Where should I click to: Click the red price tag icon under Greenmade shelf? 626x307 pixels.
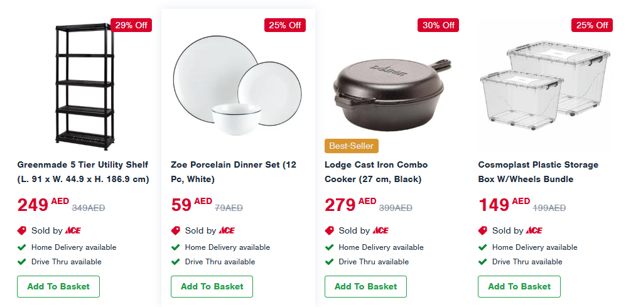22,230
